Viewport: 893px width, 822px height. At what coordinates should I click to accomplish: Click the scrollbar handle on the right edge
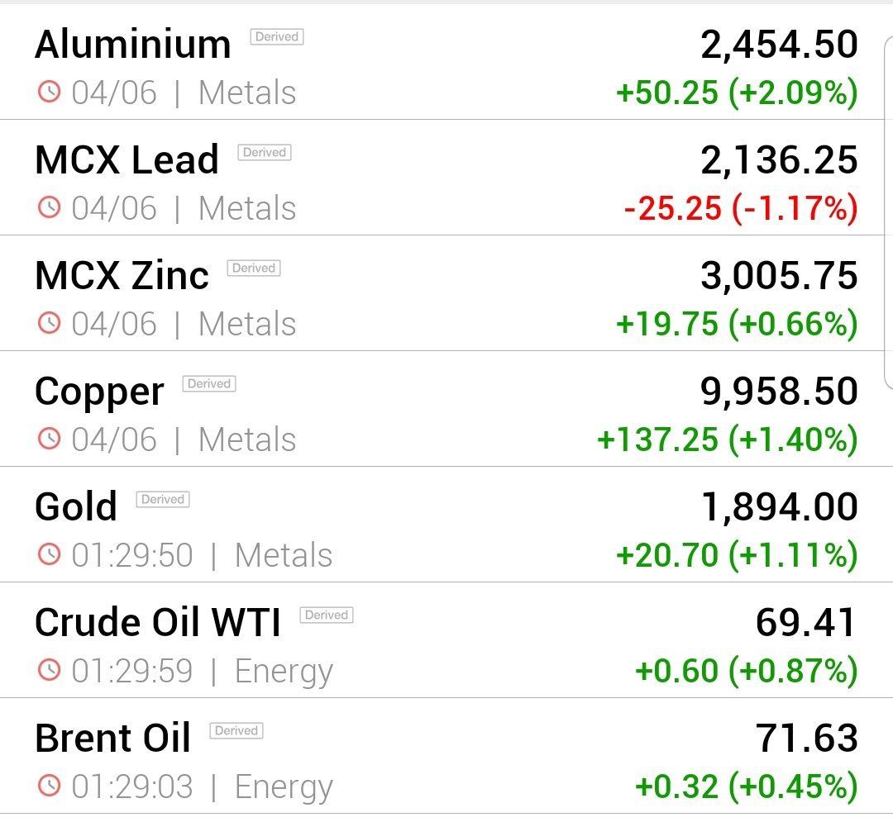click(888, 213)
